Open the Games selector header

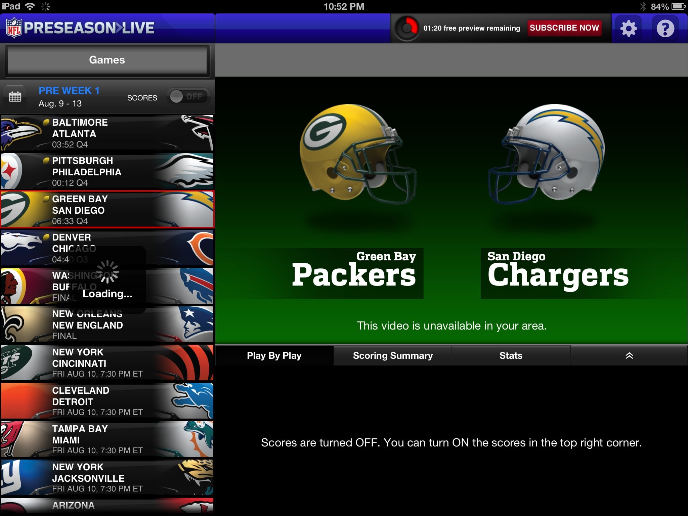click(107, 60)
